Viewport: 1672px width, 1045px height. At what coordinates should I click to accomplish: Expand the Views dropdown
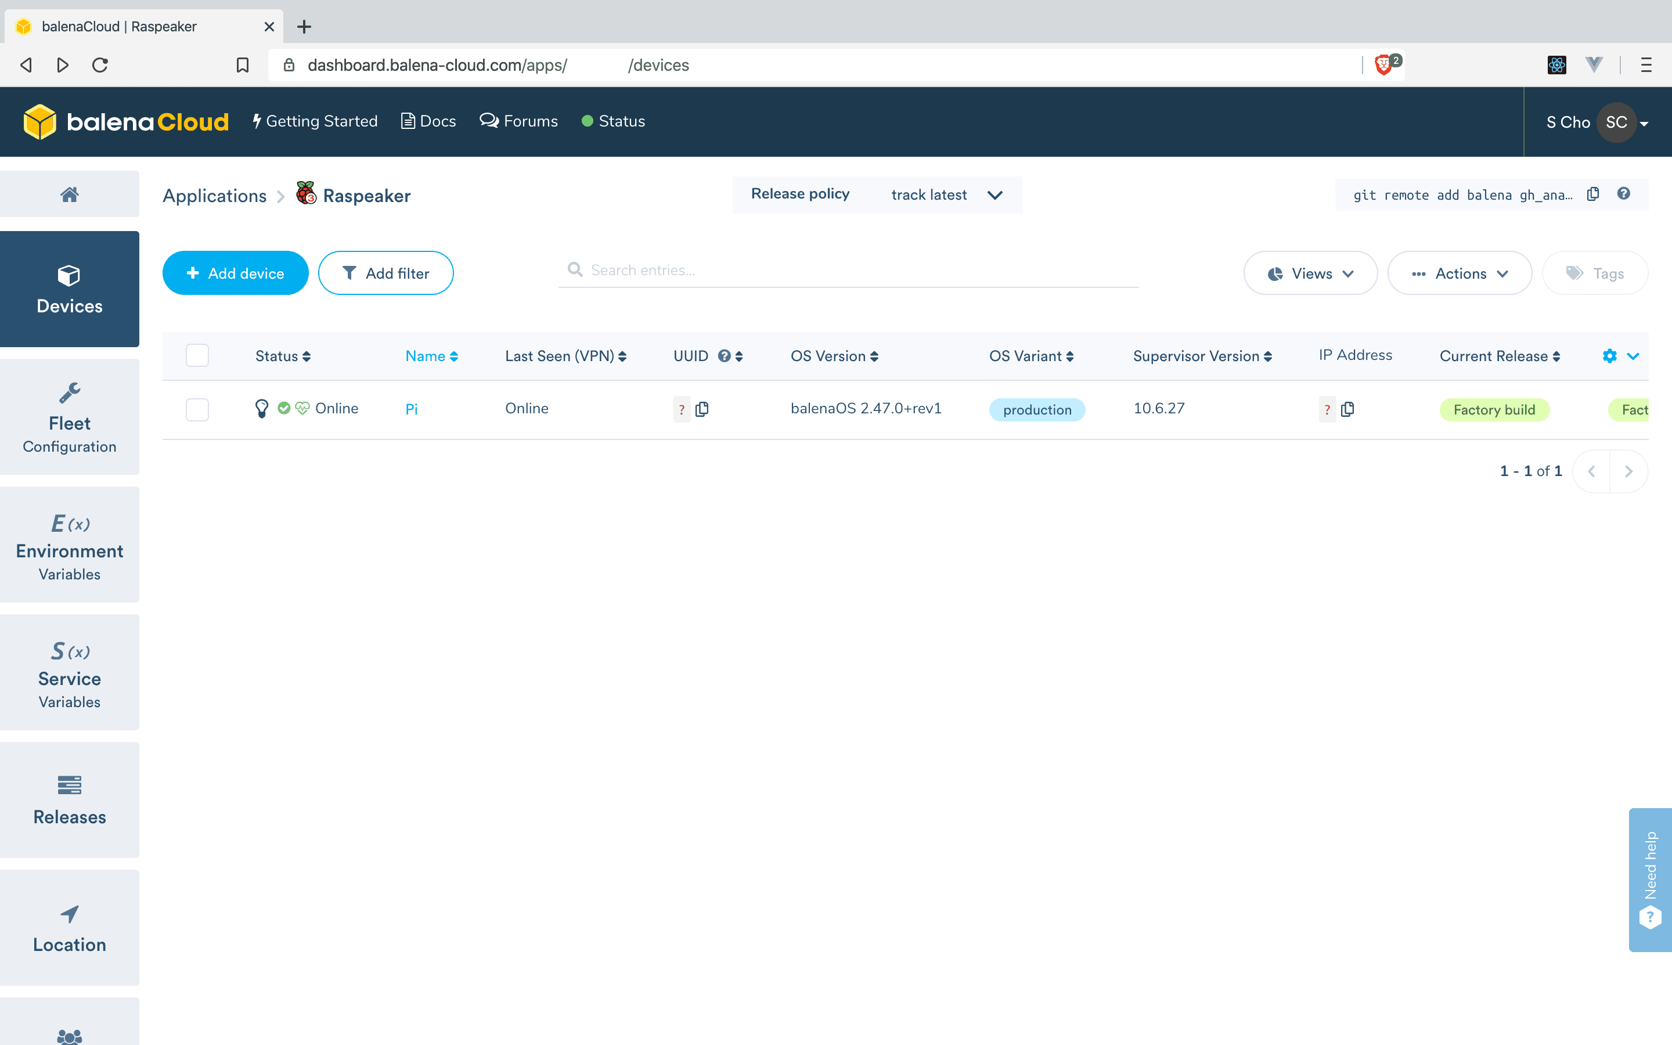(x=1310, y=273)
